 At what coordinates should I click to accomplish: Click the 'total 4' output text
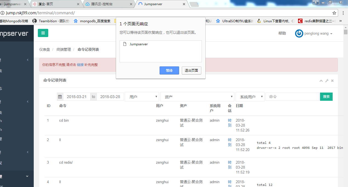(264, 143)
